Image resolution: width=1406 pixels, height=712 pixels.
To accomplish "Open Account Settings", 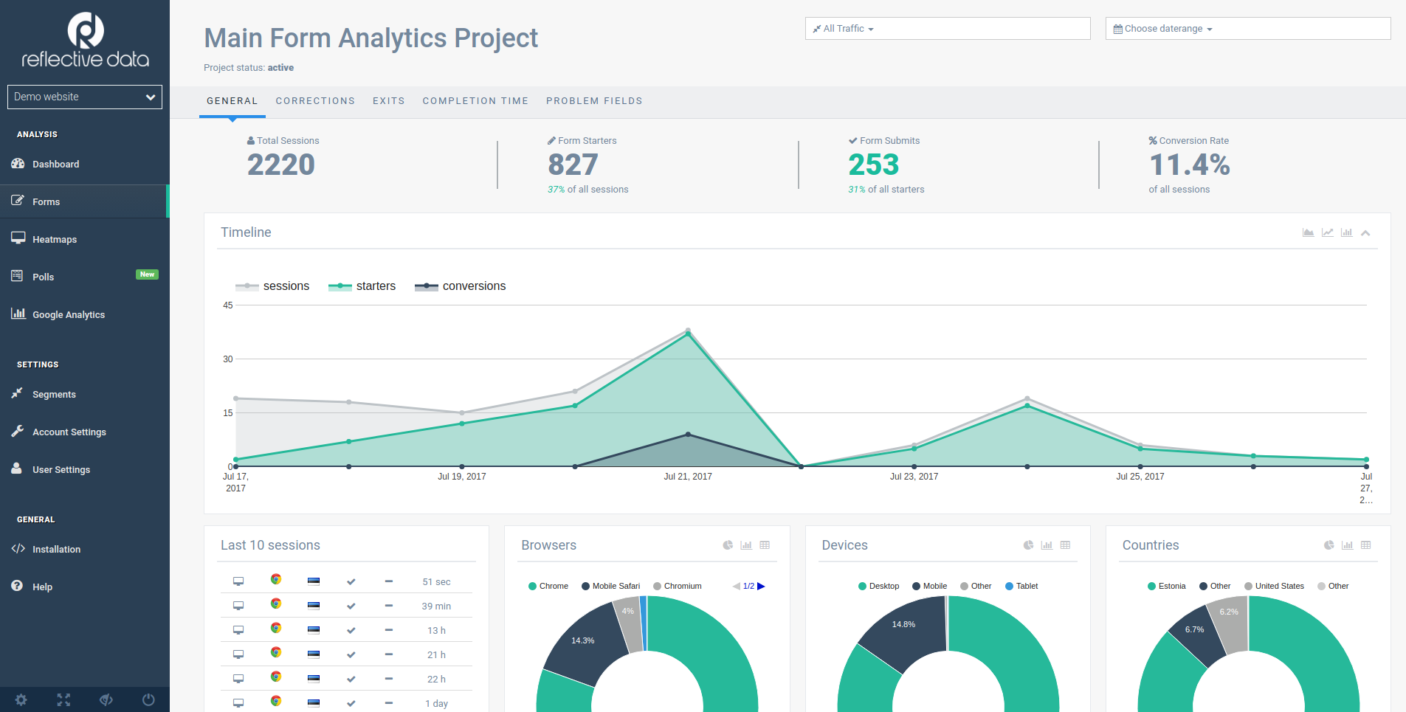I will coord(85,432).
